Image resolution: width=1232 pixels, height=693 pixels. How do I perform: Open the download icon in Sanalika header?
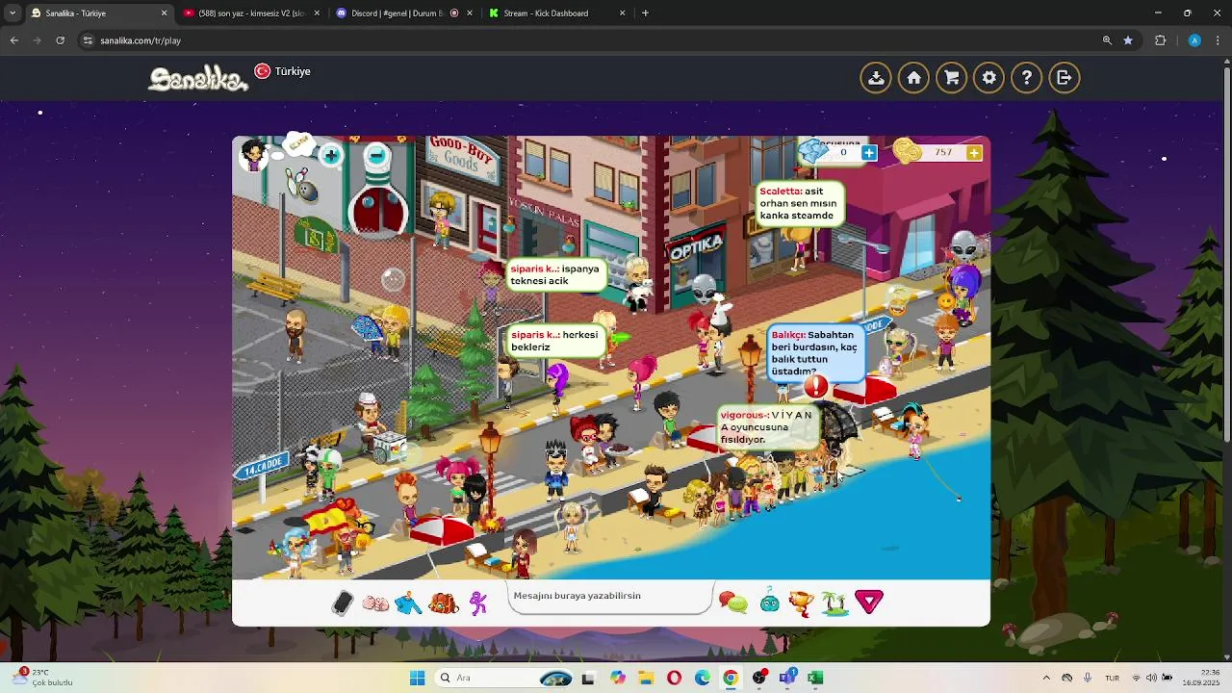pos(876,78)
